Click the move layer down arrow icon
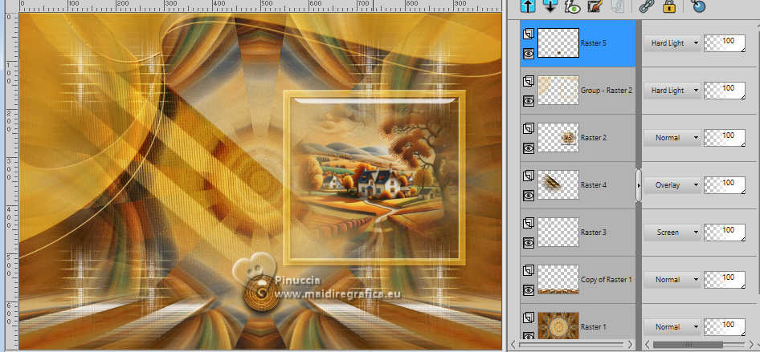The height and width of the screenshot is (352, 760). point(550,6)
